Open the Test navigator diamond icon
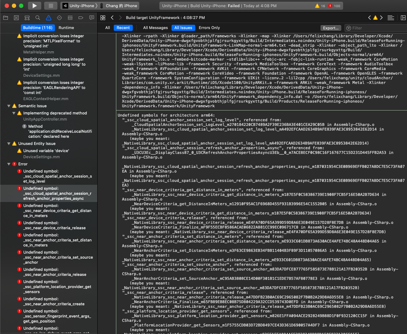 coord(60,18)
